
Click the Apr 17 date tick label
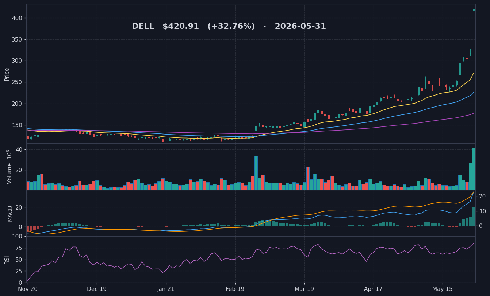(374, 289)
